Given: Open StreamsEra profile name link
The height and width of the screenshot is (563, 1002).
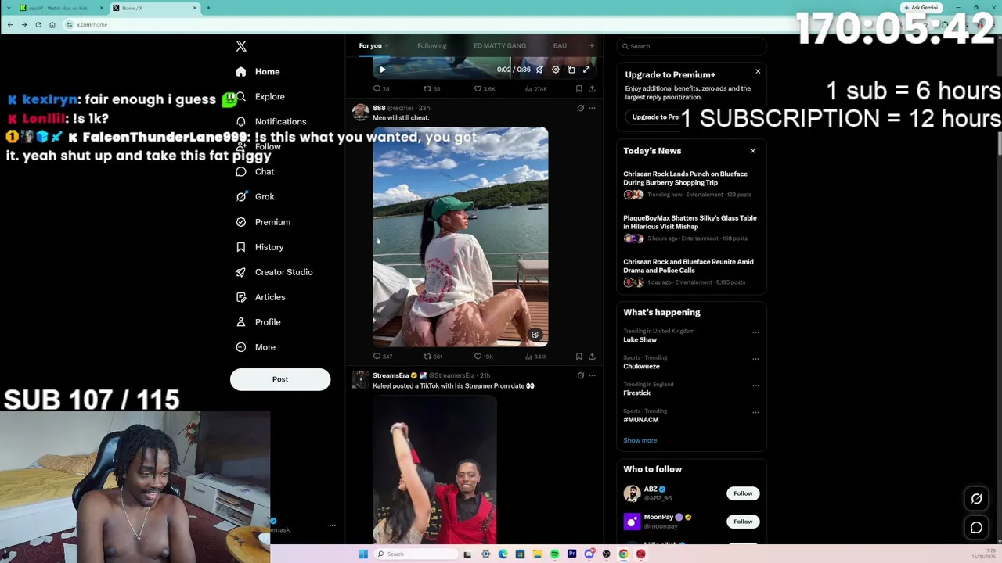Looking at the screenshot, I should coord(391,375).
